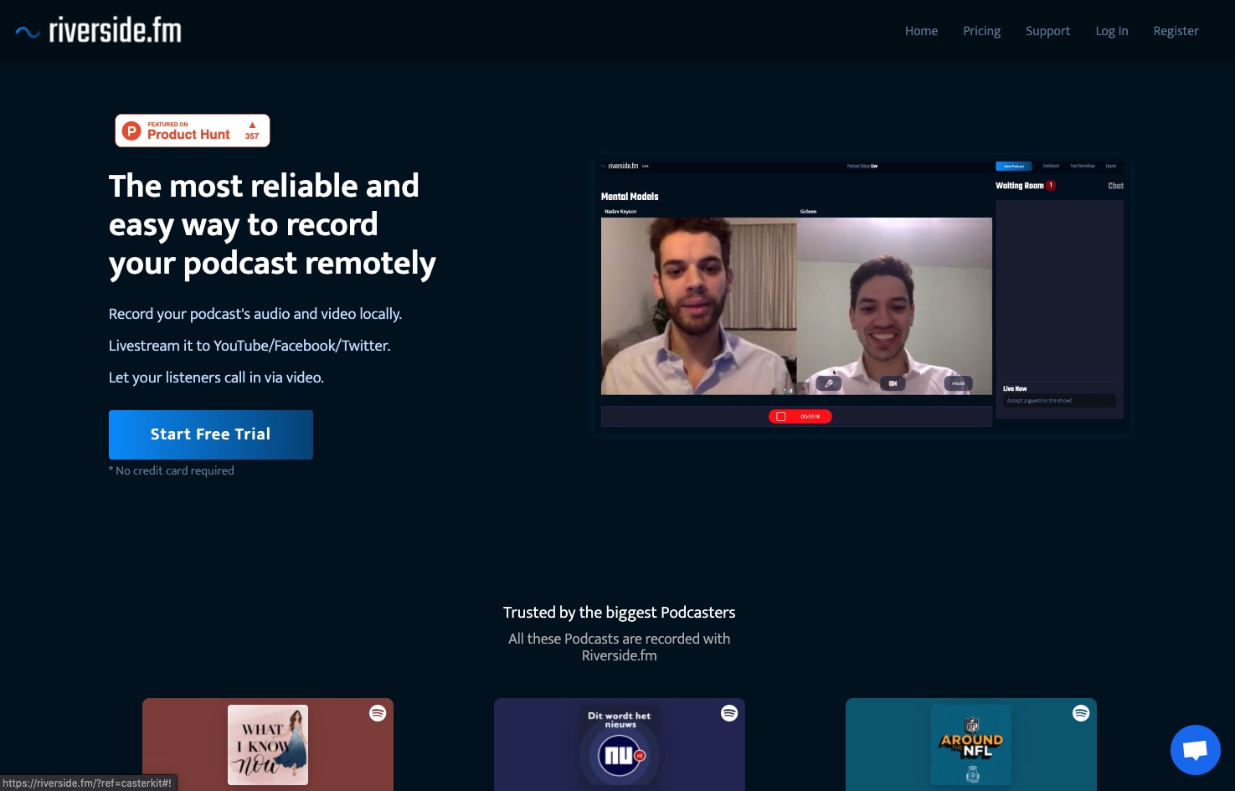The image size is (1235, 791).
Task: Click the microphone icon in demo video
Action: point(828,383)
